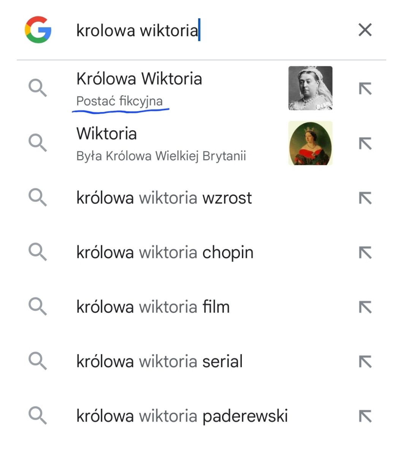
Task: Select 'królowa wiktoria chopin' suggestion
Action: pyautogui.click(x=201, y=252)
